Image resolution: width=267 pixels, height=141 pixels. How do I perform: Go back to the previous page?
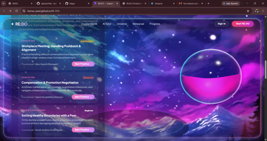[4, 11]
